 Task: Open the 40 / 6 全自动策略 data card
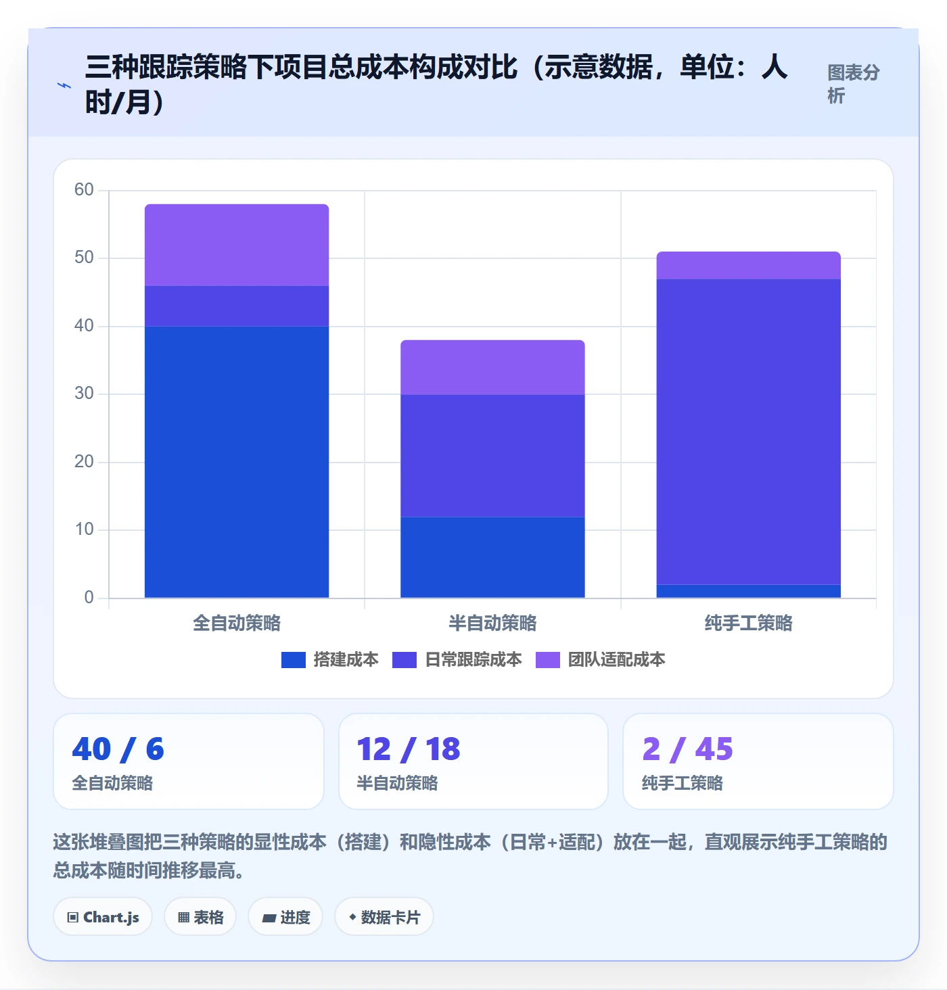(x=189, y=761)
